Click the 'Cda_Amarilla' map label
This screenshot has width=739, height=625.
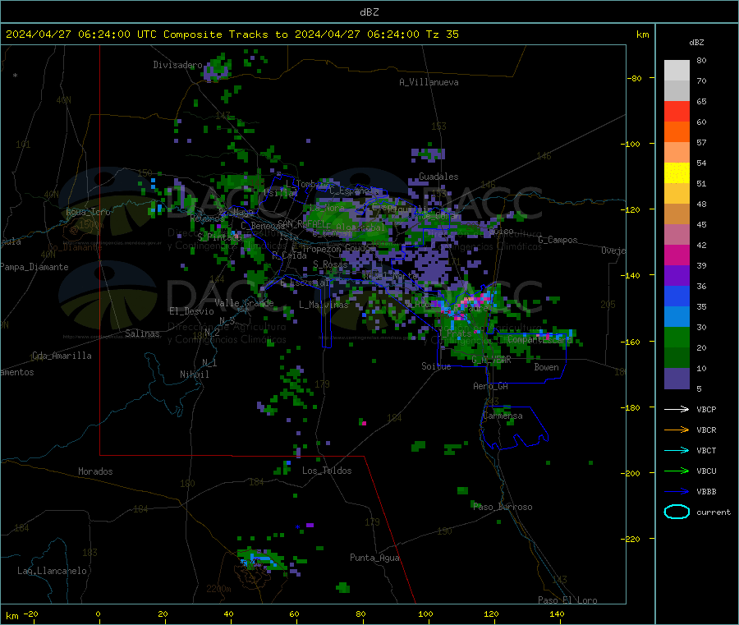coord(62,356)
